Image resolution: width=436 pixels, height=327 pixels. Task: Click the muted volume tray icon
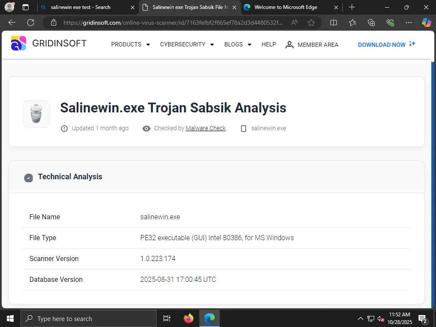[x=381, y=318]
